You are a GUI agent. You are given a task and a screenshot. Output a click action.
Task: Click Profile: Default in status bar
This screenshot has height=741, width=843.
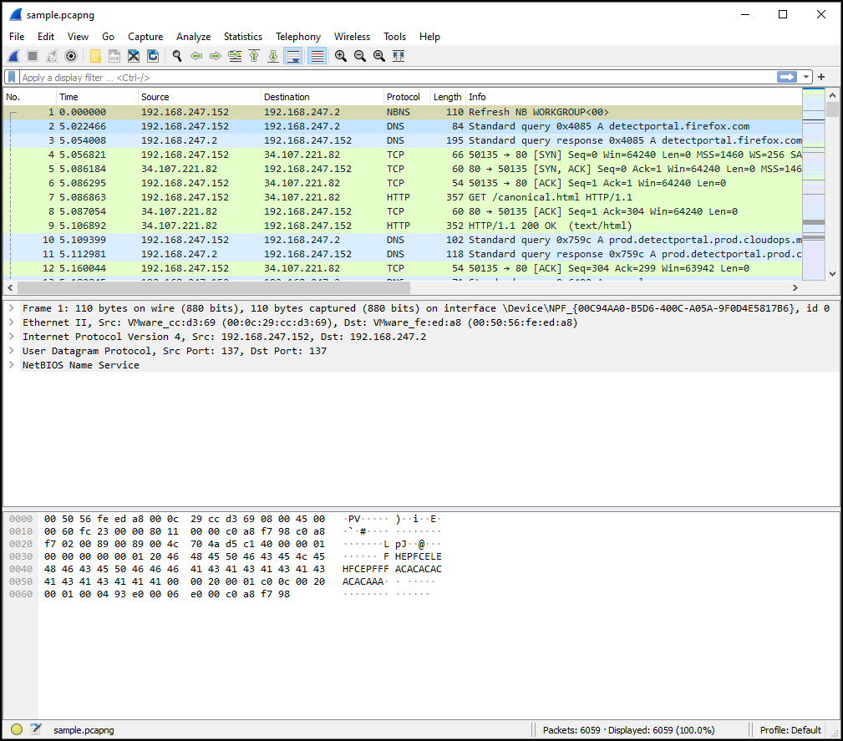point(790,729)
